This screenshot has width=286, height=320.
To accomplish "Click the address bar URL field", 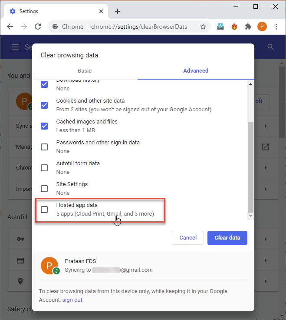I will coord(139,27).
